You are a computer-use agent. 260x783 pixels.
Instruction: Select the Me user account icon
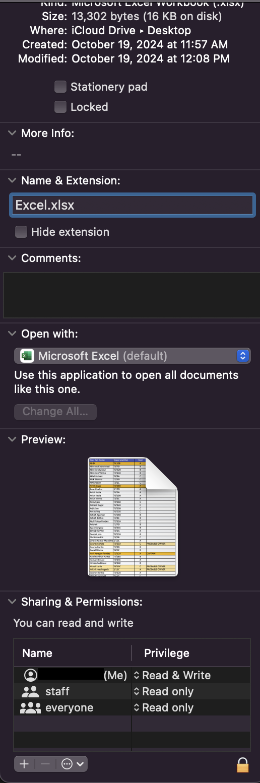(31, 675)
